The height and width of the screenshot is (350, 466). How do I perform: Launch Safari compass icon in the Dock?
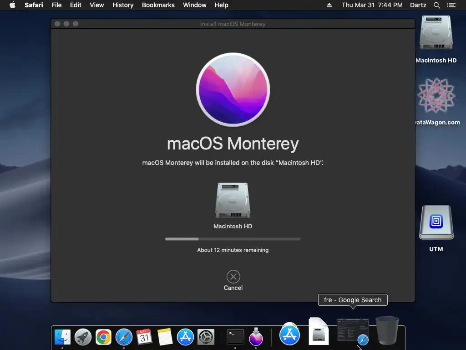pos(124,337)
